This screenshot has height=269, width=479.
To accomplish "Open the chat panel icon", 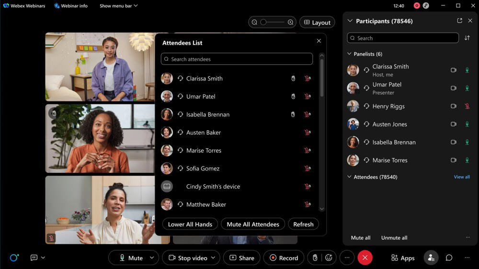I will click(x=449, y=258).
